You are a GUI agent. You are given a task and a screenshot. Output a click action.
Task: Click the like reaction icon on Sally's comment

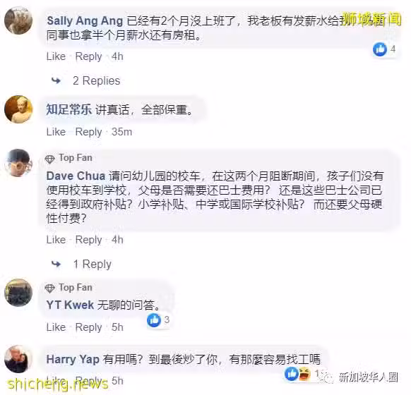[380, 49]
